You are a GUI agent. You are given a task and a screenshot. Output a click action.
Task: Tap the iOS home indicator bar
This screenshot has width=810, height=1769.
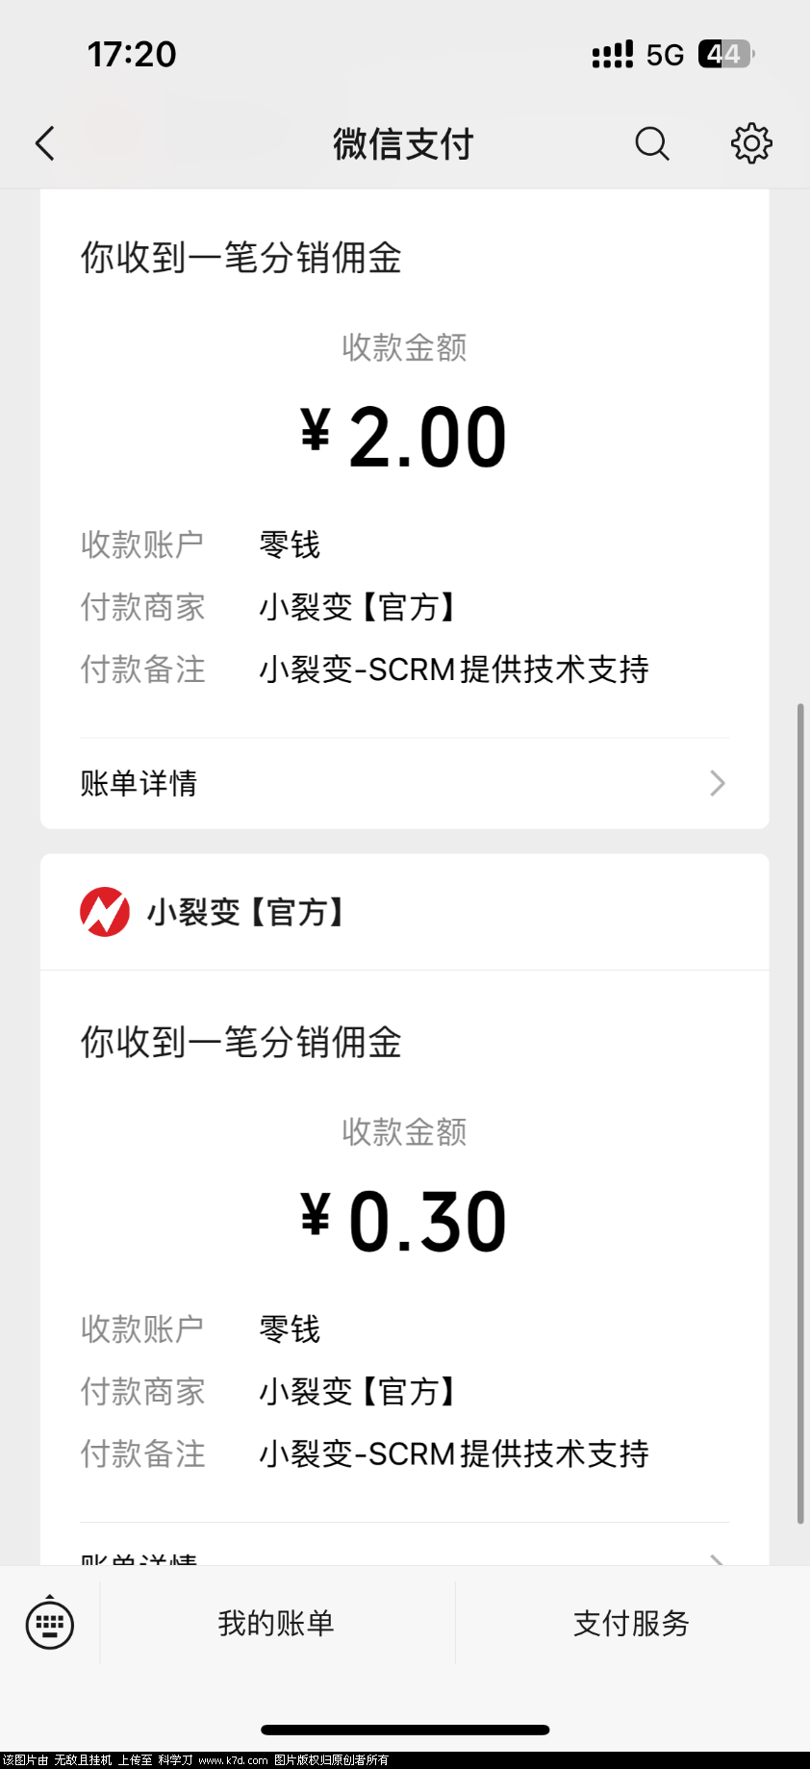click(x=405, y=1730)
